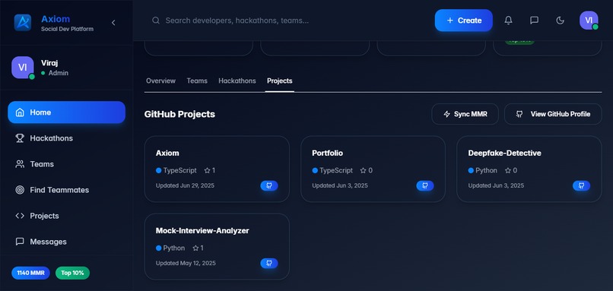The width and height of the screenshot is (613, 291).
Task: Click the lightning bolt icon on Sync MMR
Action: point(447,114)
